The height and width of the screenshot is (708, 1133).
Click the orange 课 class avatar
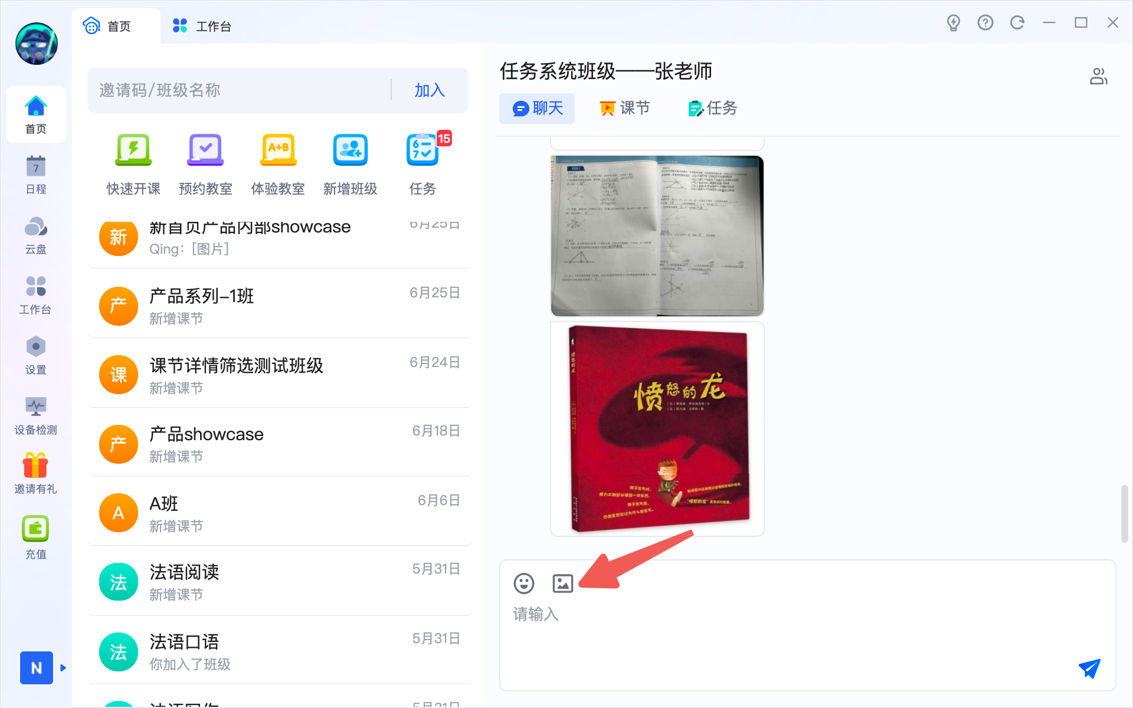pos(119,375)
